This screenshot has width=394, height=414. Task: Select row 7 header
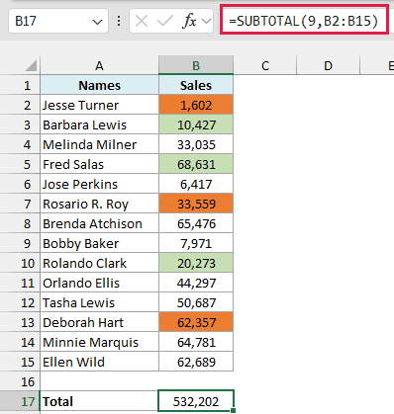click(20, 204)
